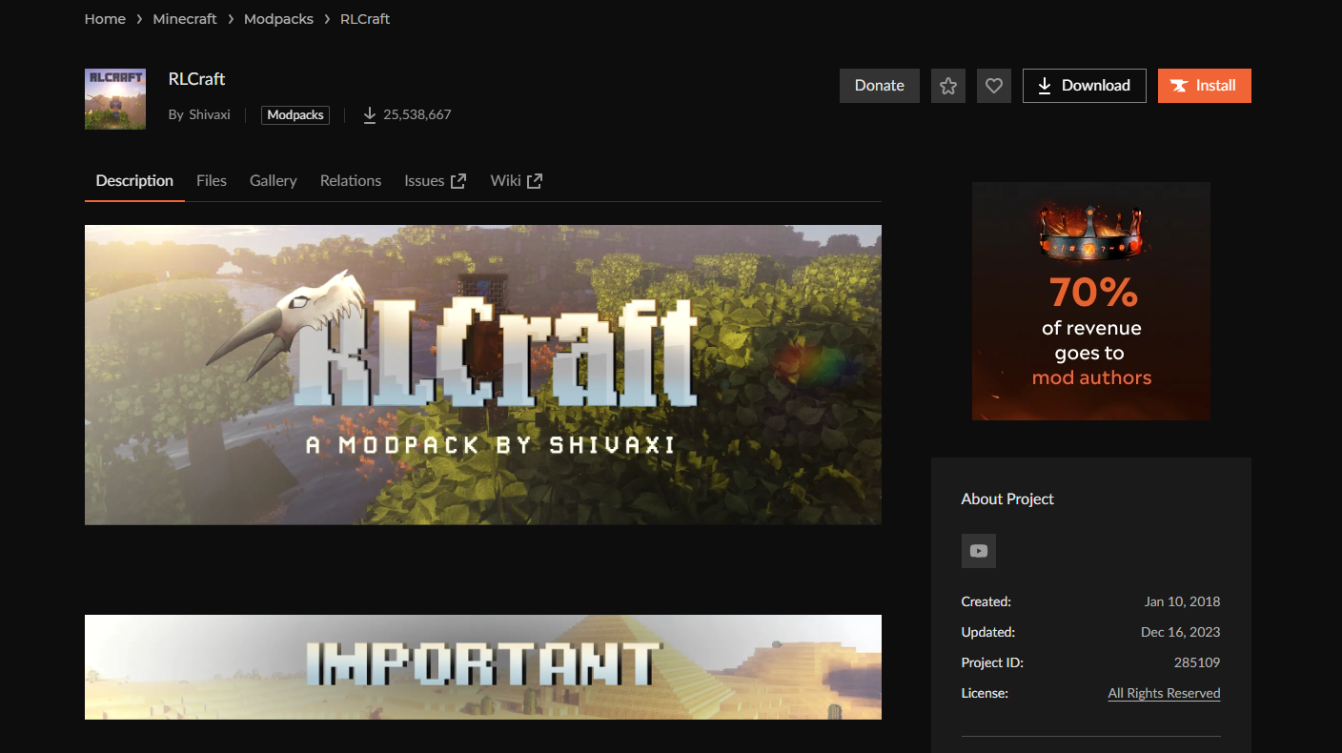Go to the Home breadcrumb
Viewport: 1342px width, 753px height.
click(x=105, y=19)
